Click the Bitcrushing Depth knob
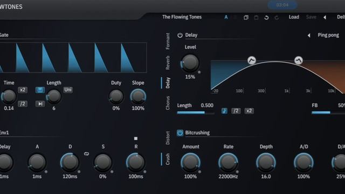Image resolution: width=345 pixels, height=194 pixels. click(x=266, y=163)
